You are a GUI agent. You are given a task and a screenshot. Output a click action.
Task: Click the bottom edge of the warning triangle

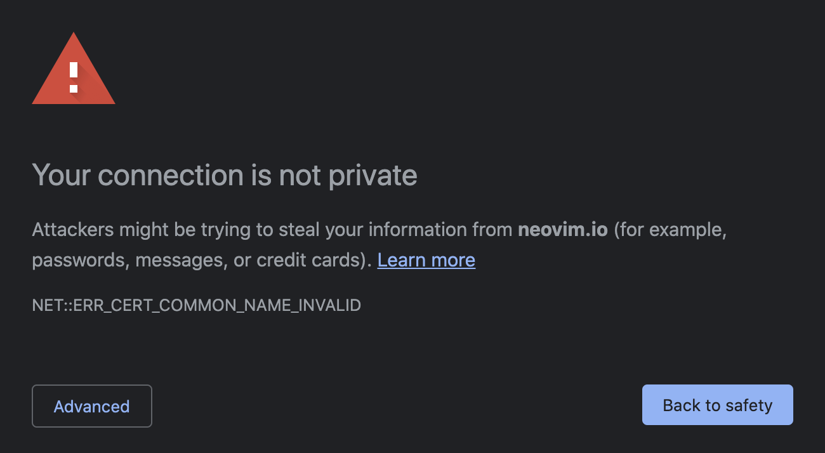click(73, 102)
